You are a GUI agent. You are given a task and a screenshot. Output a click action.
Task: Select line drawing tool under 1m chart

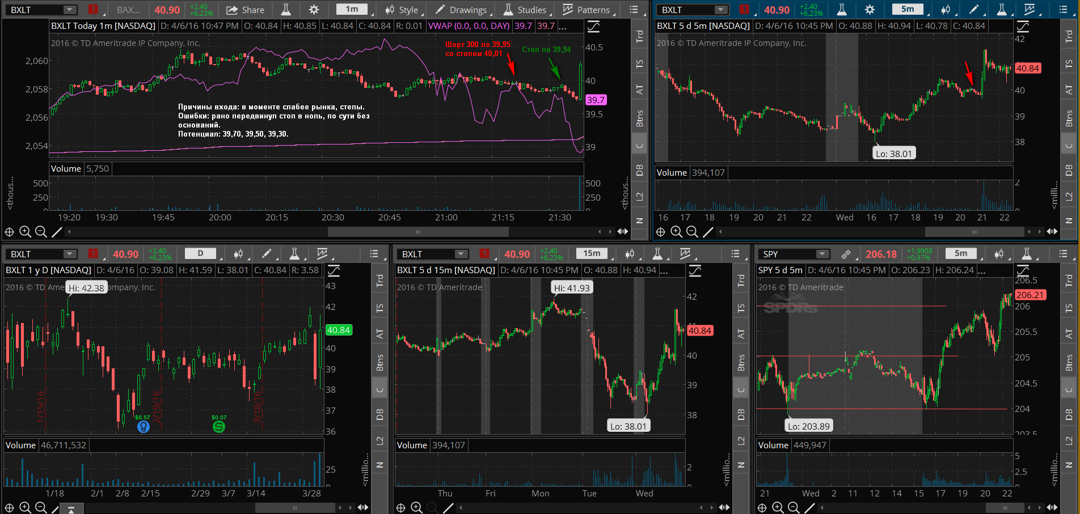pos(57,231)
